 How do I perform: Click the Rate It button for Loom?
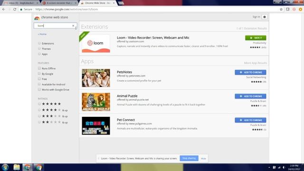(x=256, y=38)
